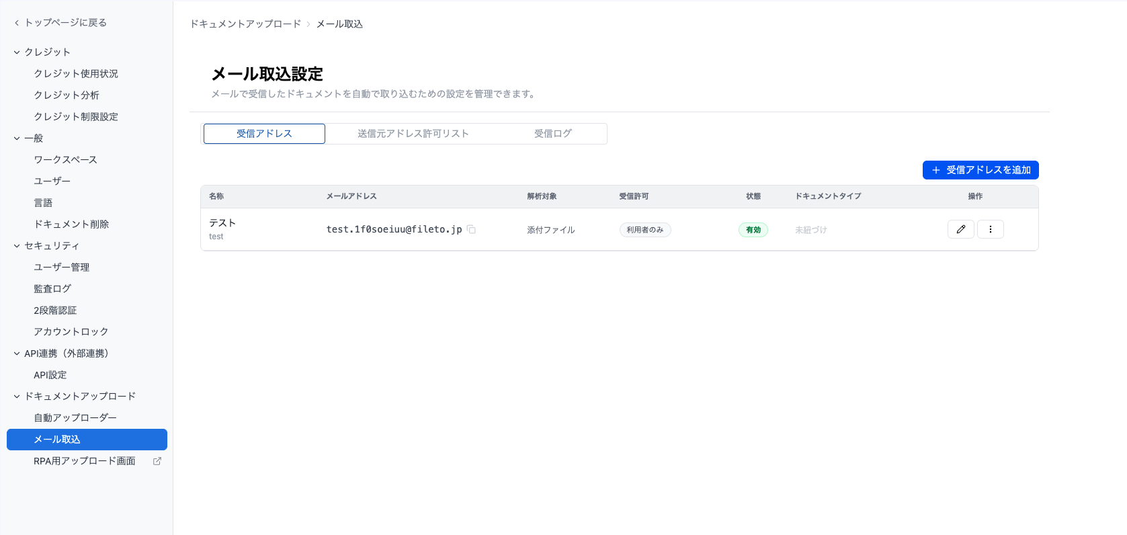
Task: View 監査ログ page
Action: [x=52, y=289]
